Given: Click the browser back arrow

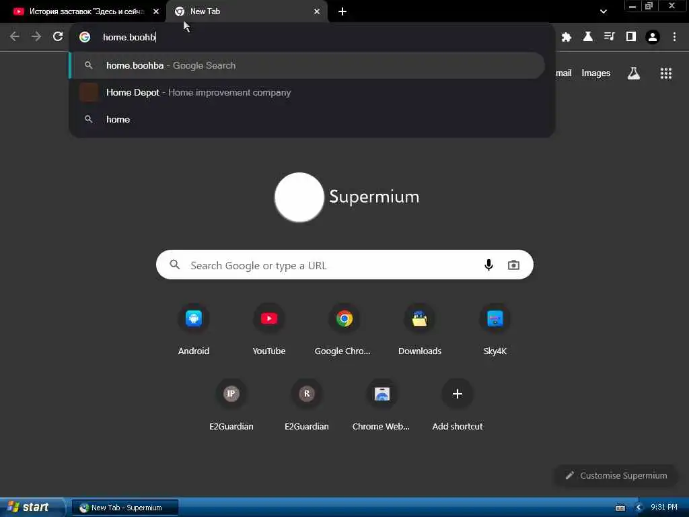Looking at the screenshot, I should (15, 36).
